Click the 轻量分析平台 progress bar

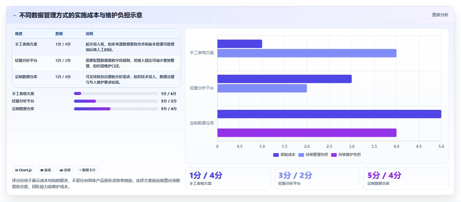[116, 101]
